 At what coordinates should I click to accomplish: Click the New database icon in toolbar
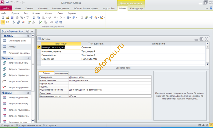(3, 18)
